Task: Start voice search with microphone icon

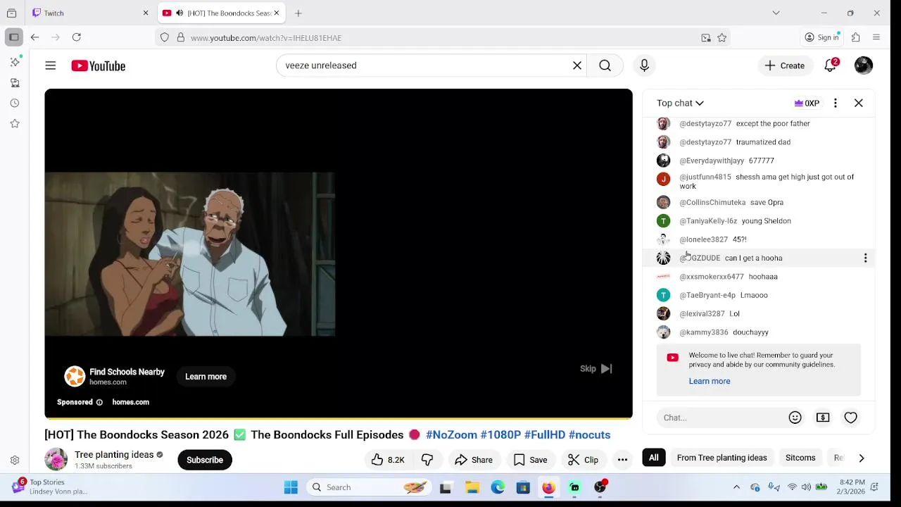Action: (x=644, y=65)
